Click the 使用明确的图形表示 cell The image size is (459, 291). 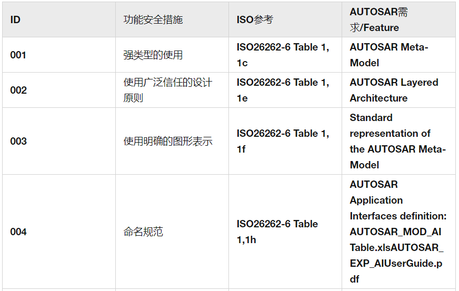167,141
